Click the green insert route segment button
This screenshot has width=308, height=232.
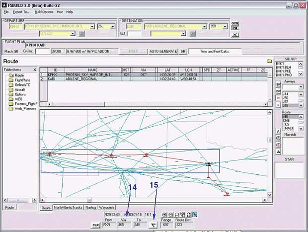point(153,225)
